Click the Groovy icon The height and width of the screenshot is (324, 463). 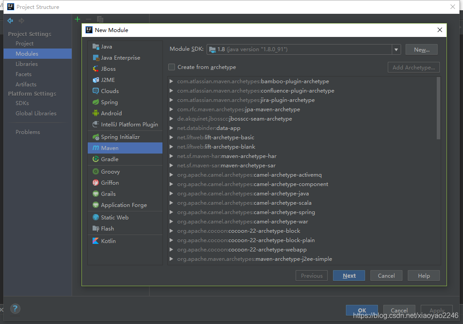click(96, 171)
